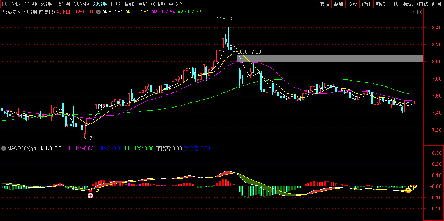Select the 30分钟 period

(x=82, y=4)
